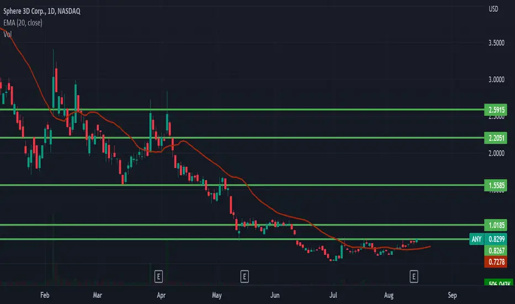
Task: Click the 0.8267 green price label
Action: 496,251
